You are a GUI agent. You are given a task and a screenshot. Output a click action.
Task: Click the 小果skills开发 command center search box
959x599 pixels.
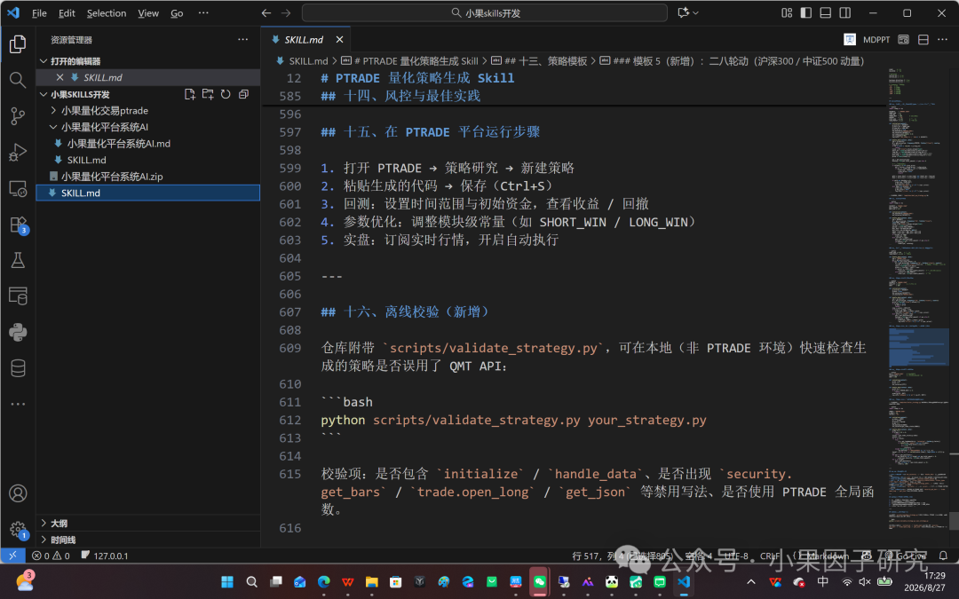(x=485, y=12)
